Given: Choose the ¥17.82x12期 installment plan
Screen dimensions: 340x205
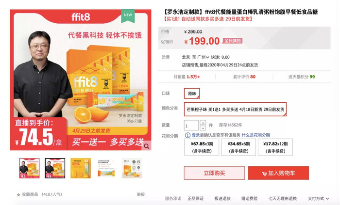Looking at the screenshot, I should (275, 147).
